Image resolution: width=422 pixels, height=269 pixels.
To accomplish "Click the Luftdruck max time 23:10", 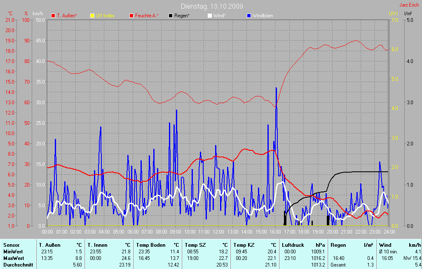I will 290,258.
